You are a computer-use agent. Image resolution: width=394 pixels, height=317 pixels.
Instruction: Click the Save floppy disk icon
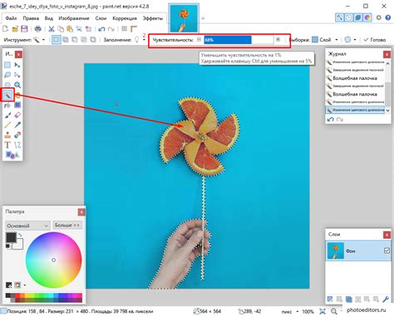[x=24, y=28]
